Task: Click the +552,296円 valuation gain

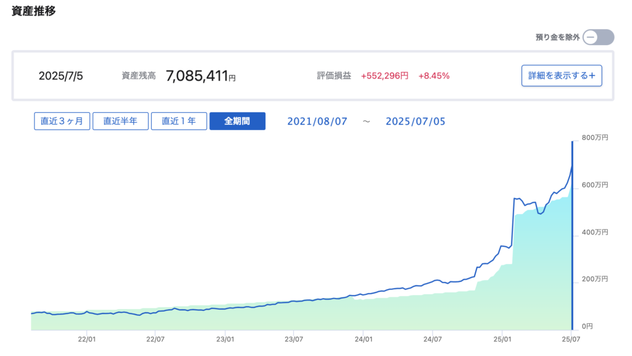Action: pyautogui.click(x=385, y=76)
